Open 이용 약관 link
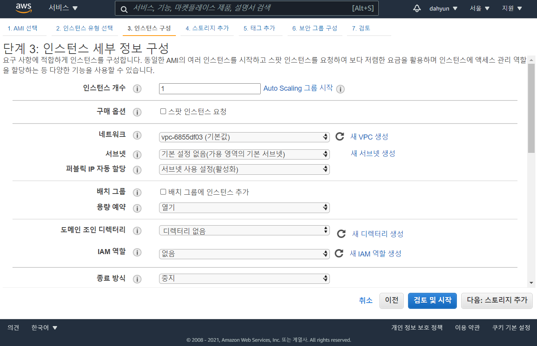This screenshot has height=346, width=537. (467, 328)
